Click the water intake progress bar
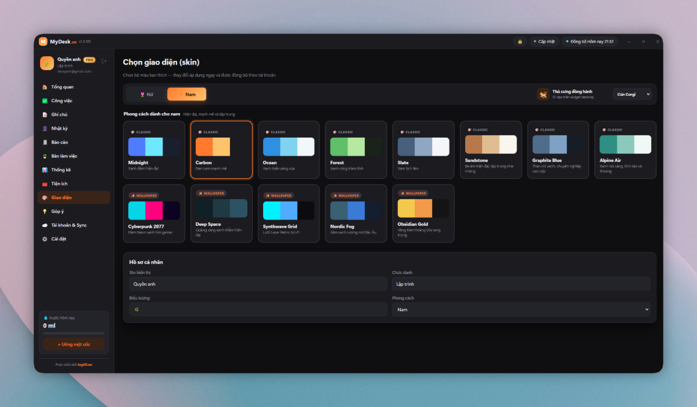Viewport: 697px width, 407px height. (x=74, y=333)
